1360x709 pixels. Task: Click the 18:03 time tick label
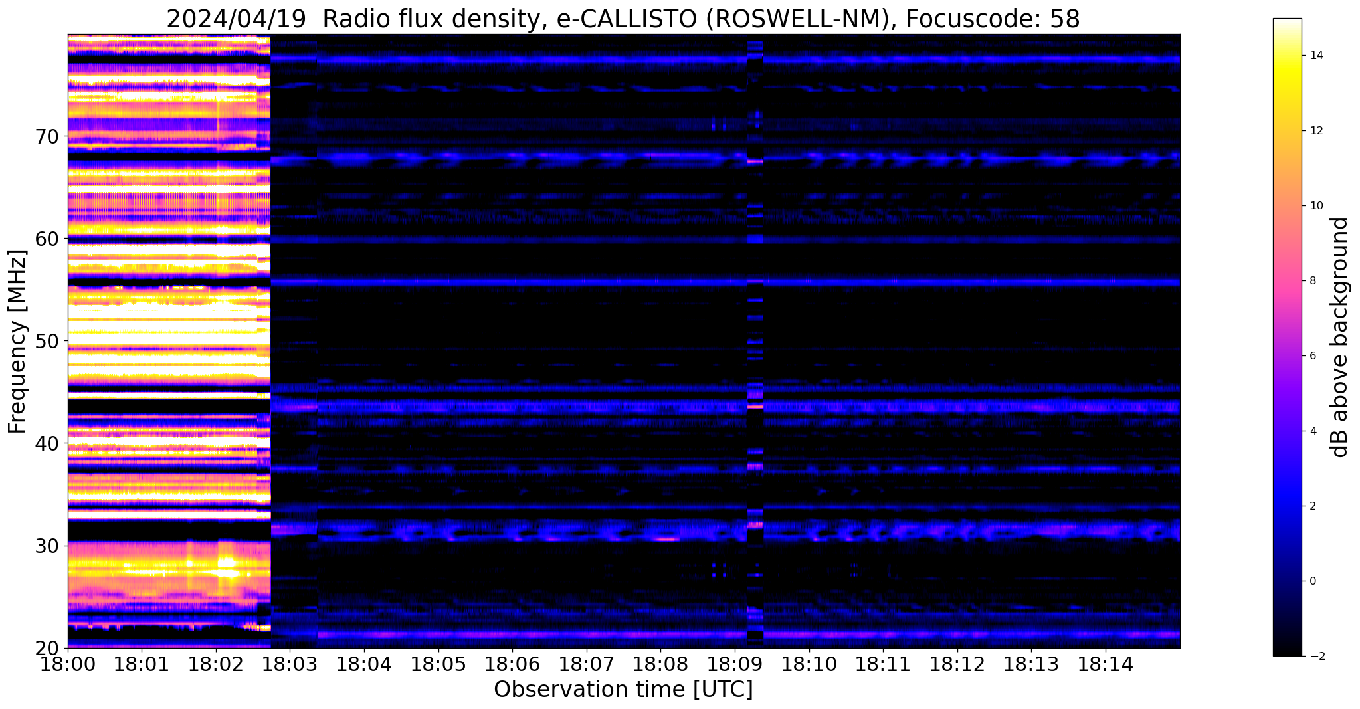290,664
